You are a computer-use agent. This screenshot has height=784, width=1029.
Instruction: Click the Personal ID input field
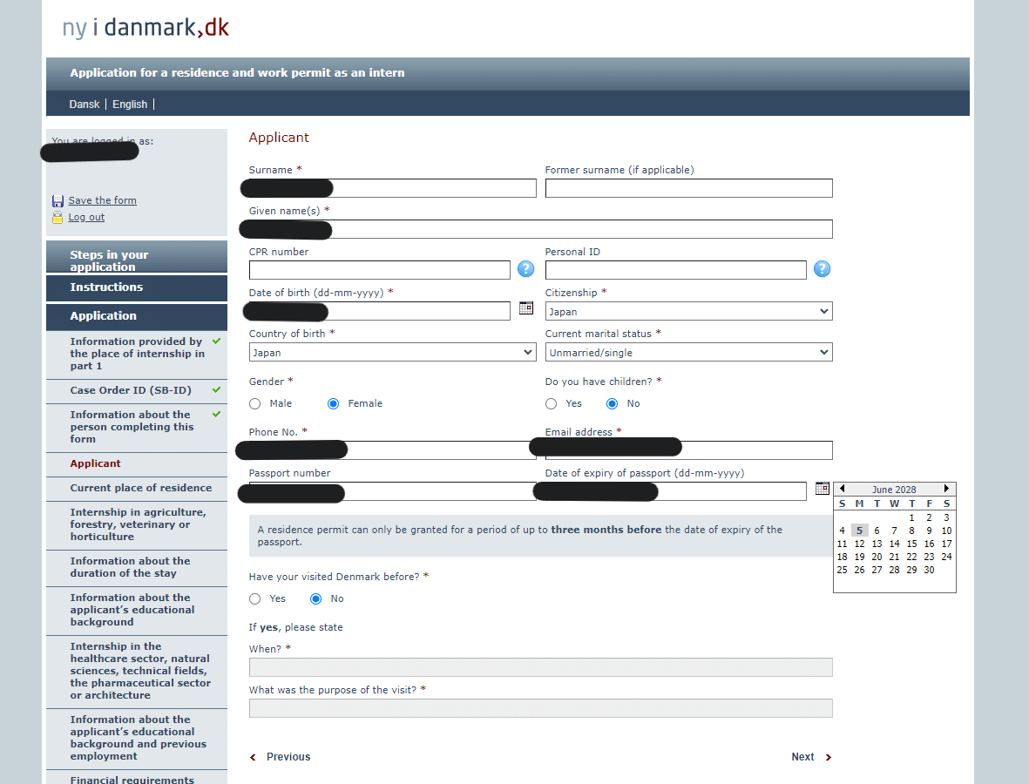[675, 270]
